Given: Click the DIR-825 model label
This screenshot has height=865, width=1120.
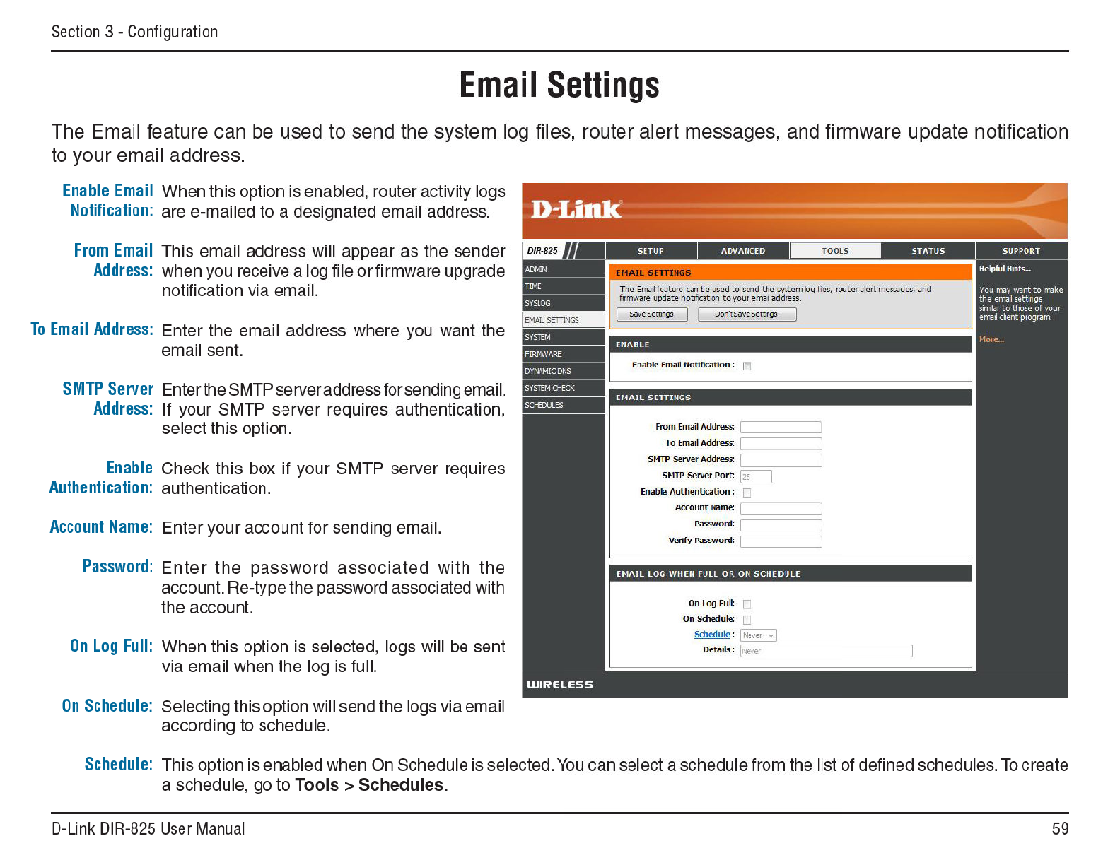Looking at the screenshot, I should click(x=542, y=251).
